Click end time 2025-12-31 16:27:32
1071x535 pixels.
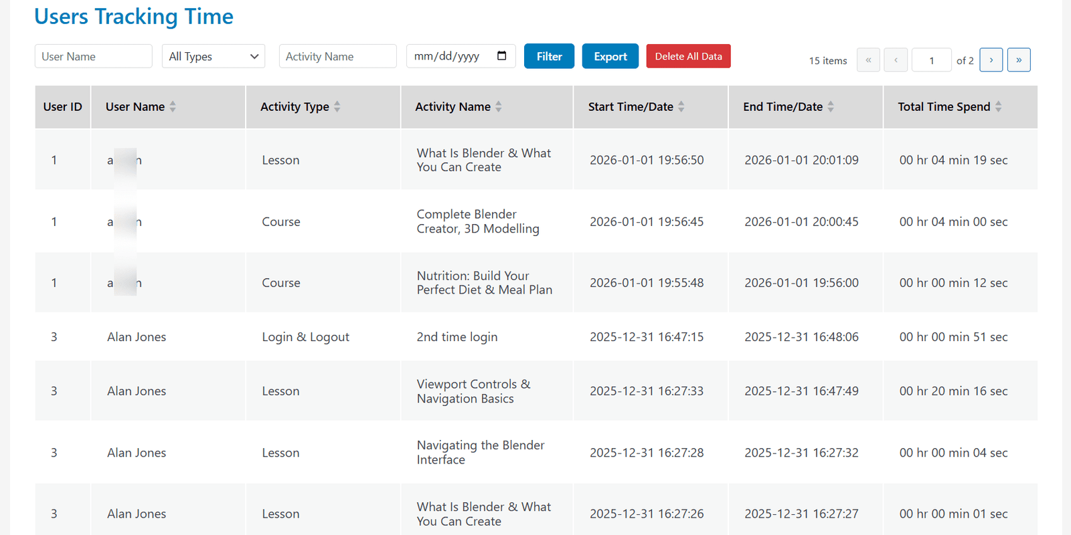(x=801, y=453)
